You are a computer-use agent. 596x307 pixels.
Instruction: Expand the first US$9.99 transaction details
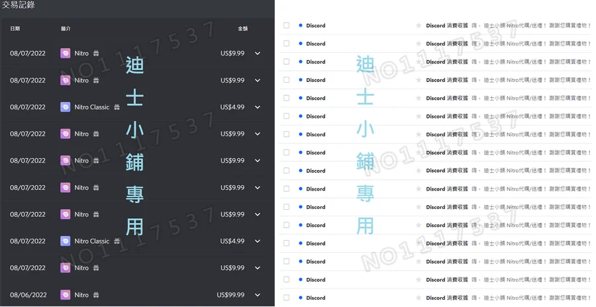tap(258, 53)
